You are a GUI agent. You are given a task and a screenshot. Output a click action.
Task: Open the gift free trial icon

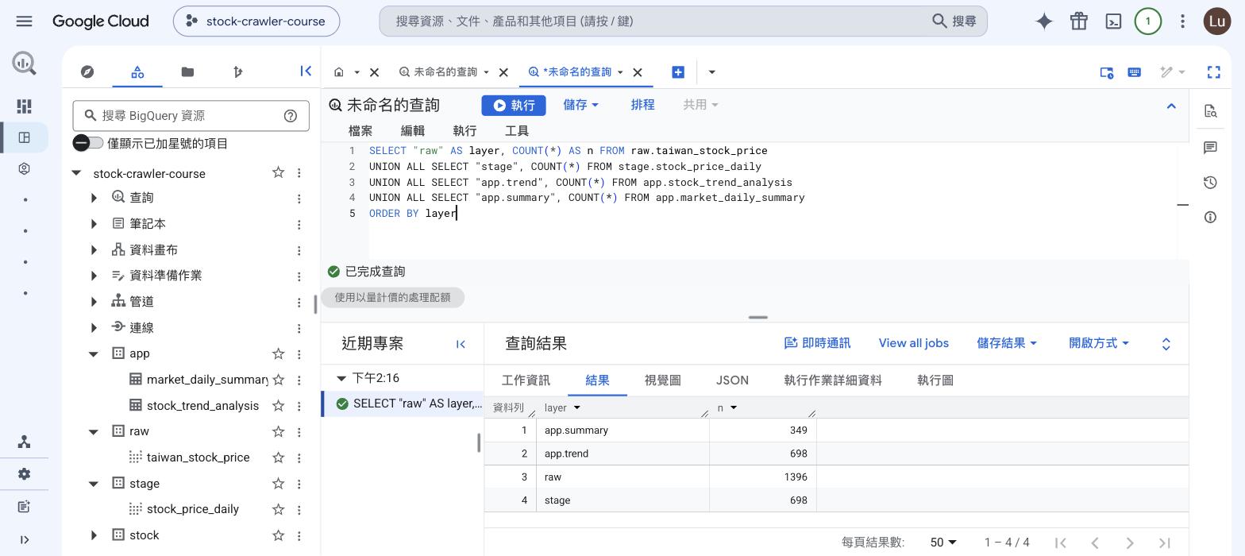click(x=1078, y=21)
